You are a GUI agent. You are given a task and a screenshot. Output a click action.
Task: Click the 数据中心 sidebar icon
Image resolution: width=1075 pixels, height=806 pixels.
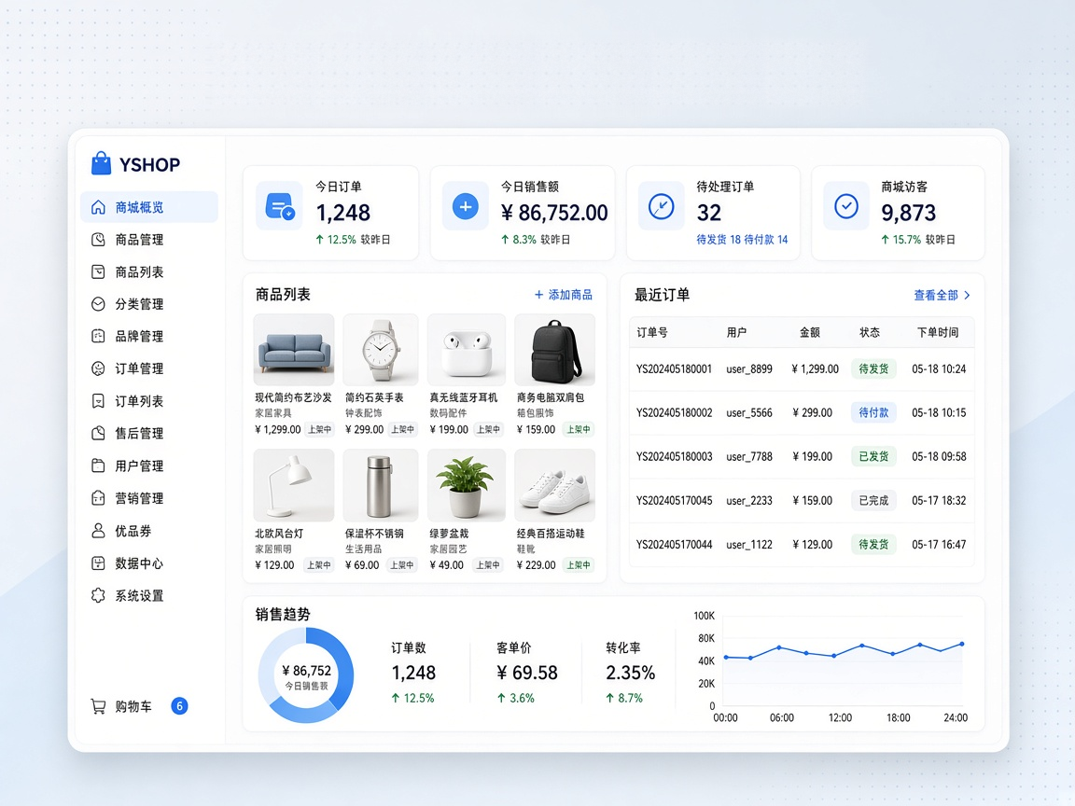point(98,563)
